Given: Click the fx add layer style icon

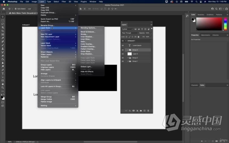Looking at the screenshot, I should 130,111.
